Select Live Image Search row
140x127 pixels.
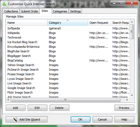(x=68, y=83)
